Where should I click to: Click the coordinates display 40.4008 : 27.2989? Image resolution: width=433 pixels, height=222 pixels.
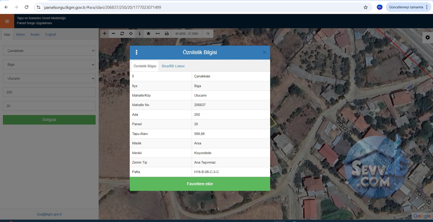click(186, 34)
